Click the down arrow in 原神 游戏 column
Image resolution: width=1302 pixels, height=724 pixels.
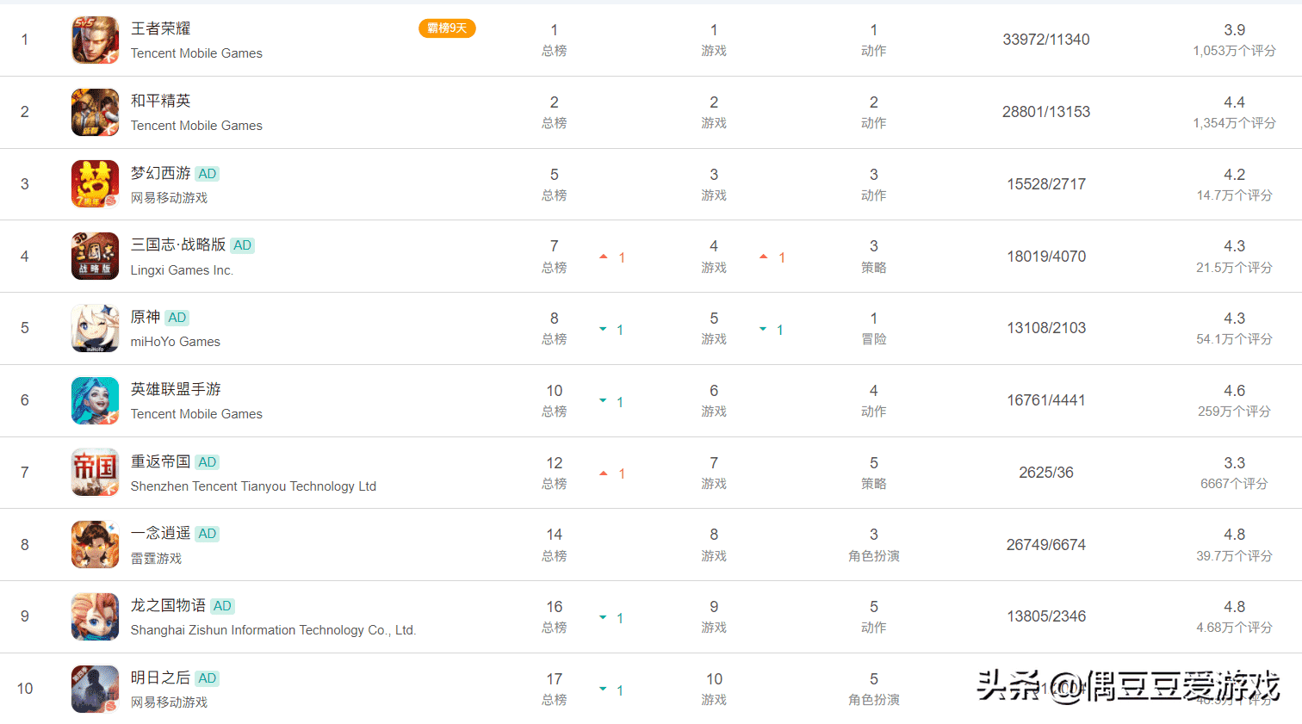763,329
